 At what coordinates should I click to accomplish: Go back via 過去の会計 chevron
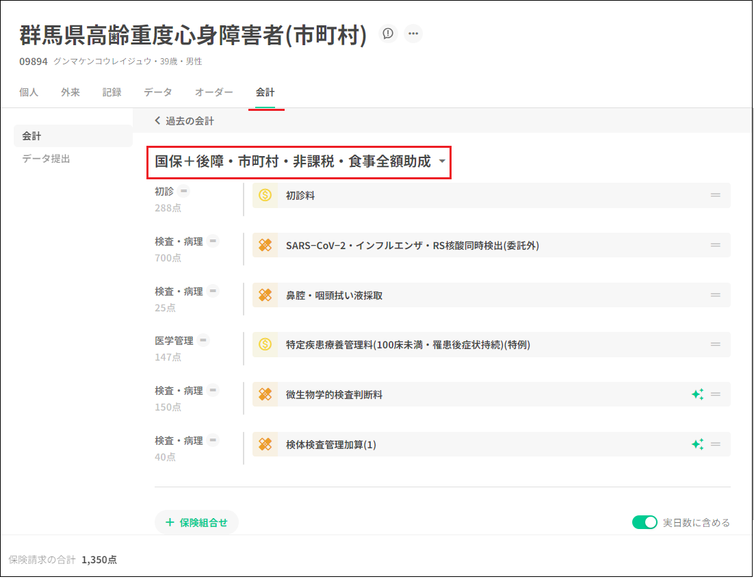click(158, 121)
